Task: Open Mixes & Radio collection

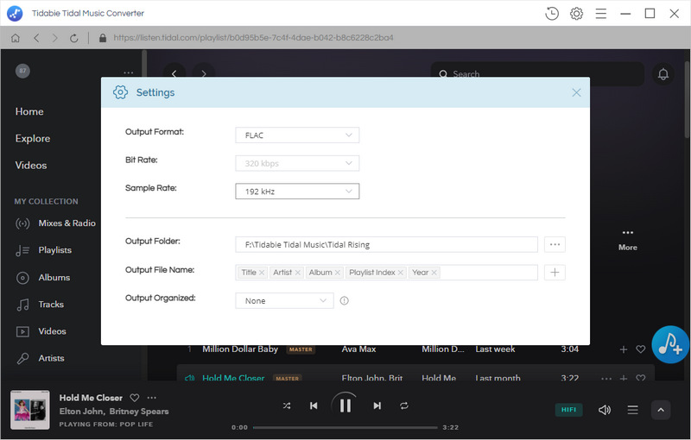Action: pos(55,223)
